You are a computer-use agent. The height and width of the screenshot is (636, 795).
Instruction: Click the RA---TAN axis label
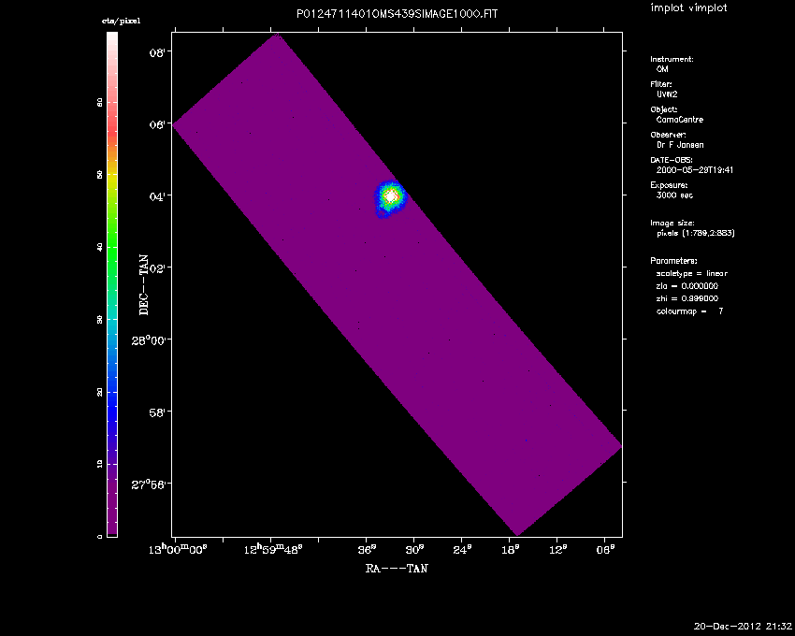pos(397,568)
